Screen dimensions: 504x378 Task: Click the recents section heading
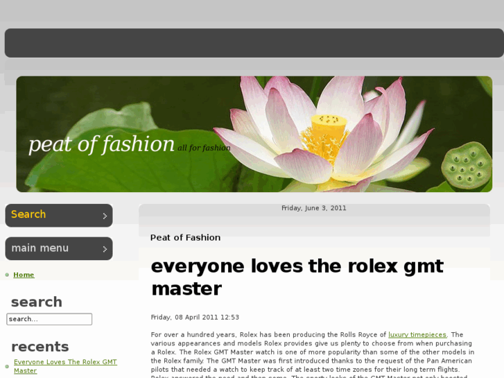pyautogui.click(x=40, y=347)
